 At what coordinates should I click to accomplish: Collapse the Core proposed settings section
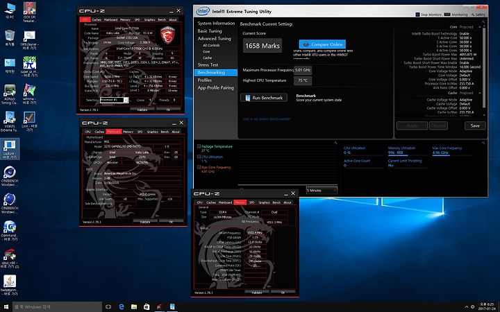(x=480, y=27)
